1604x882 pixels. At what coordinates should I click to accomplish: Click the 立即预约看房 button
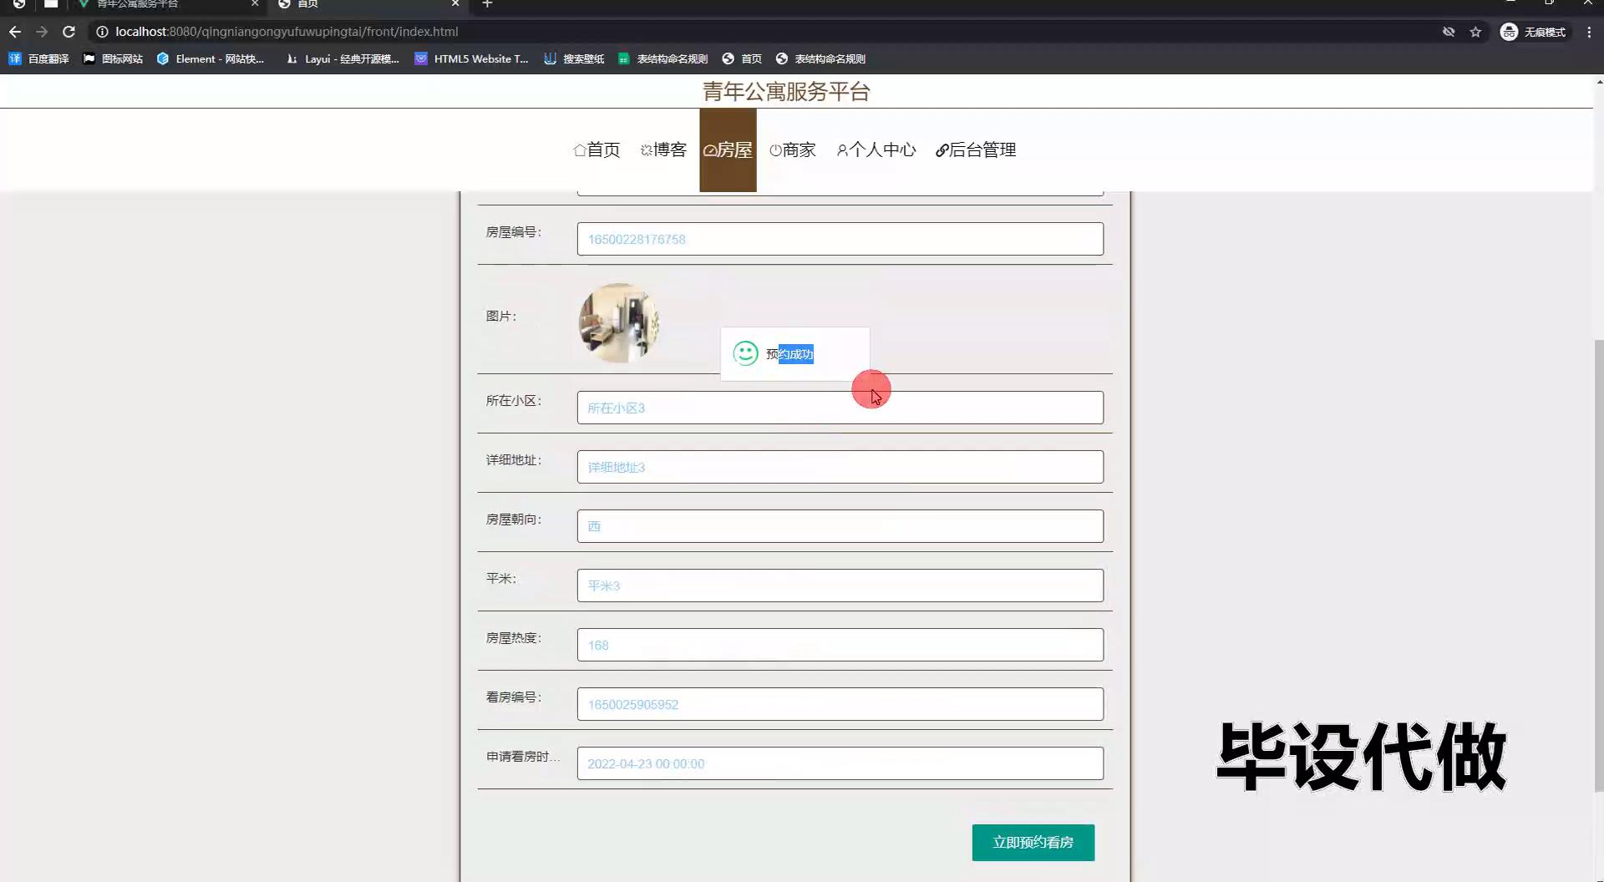[x=1033, y=842]
